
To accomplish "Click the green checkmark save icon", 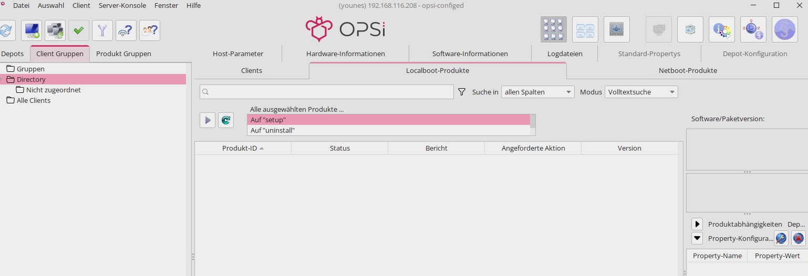I will coord(79,30).
